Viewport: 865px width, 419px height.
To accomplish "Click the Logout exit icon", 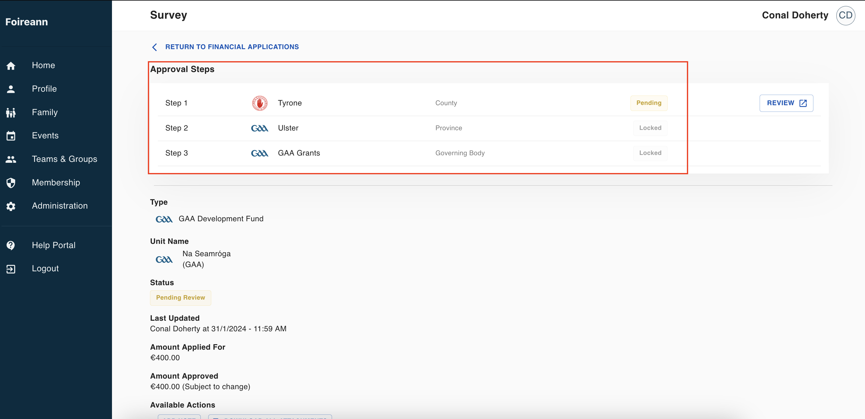I will (11, 269).
